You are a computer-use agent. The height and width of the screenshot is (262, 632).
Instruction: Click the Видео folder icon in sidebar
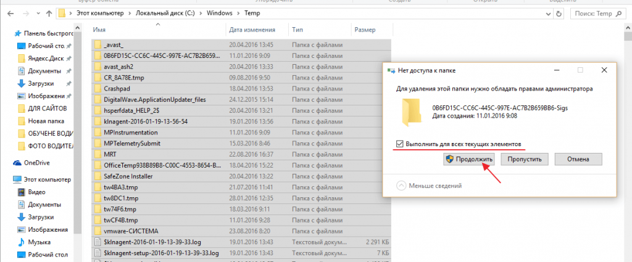click(22, 192)
